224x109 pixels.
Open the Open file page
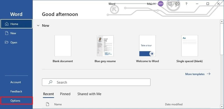(17, 42)
